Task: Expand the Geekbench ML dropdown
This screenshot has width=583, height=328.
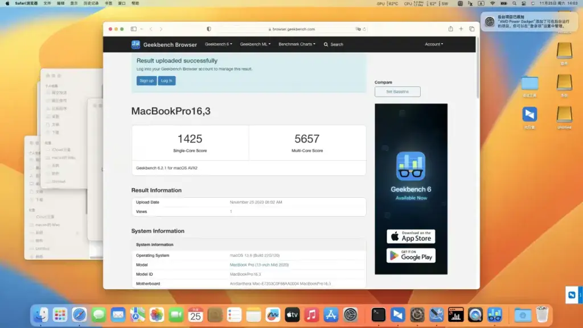Action: 255,44
